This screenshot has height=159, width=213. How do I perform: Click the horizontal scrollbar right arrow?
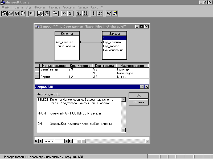click(147, 141)
